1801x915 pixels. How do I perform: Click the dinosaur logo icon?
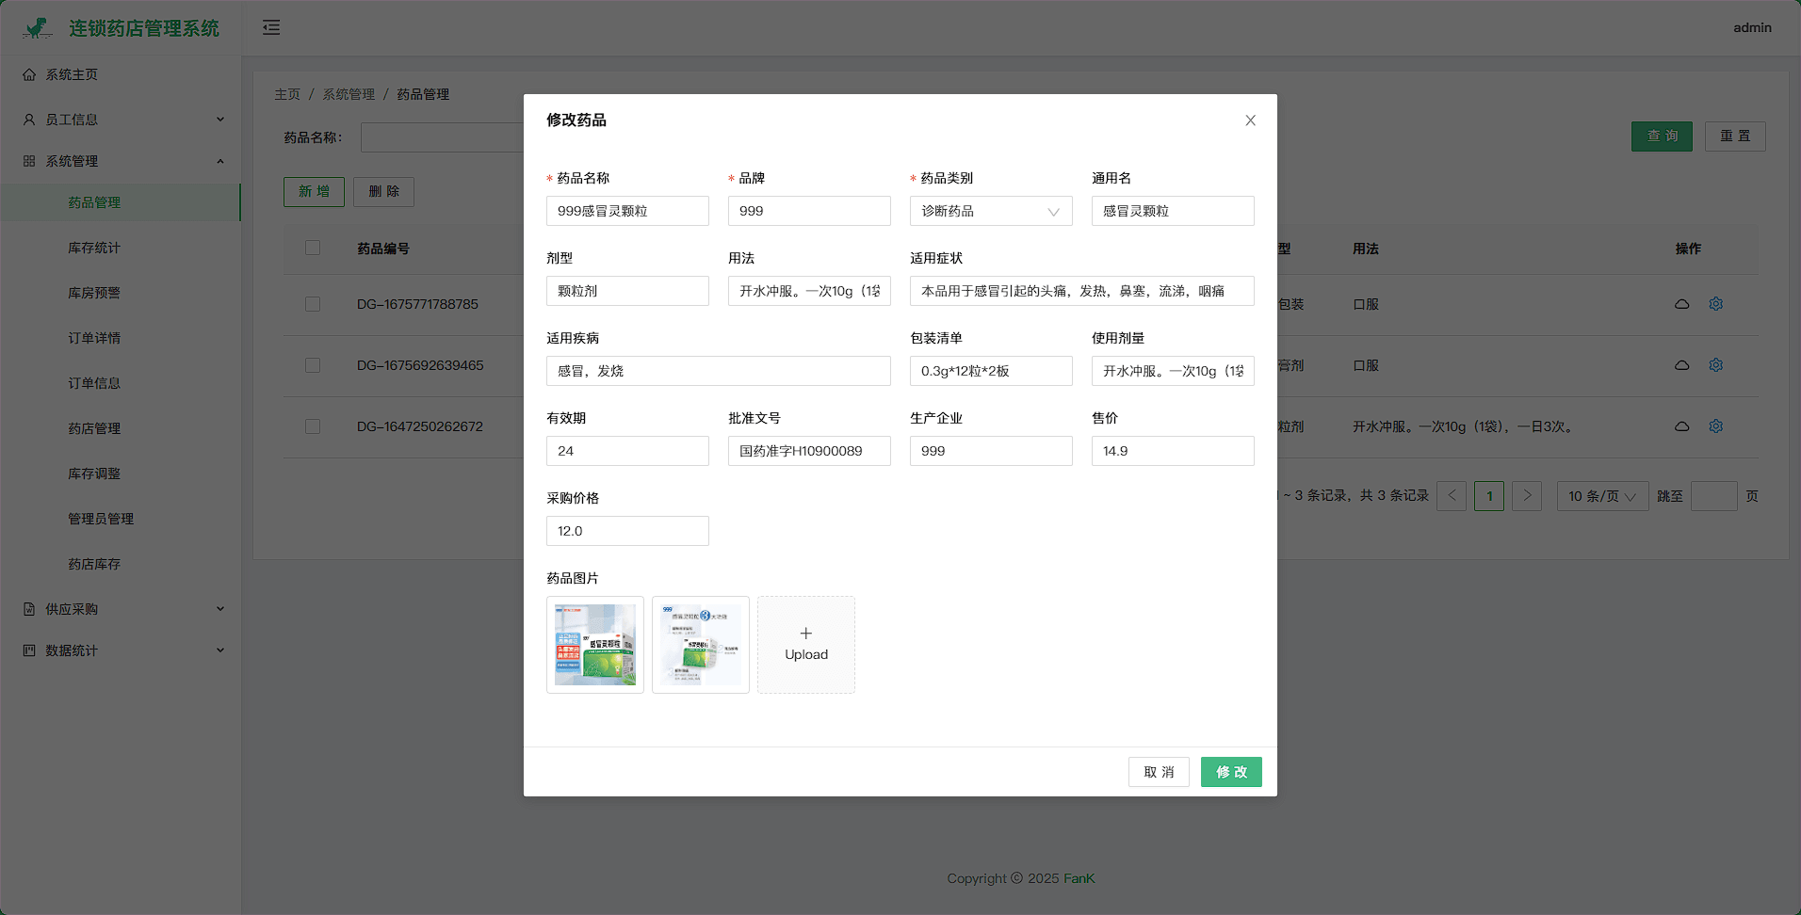[x=38, y=28]
